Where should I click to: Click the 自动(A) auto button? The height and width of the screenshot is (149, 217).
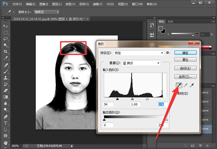tap(185, 68)
